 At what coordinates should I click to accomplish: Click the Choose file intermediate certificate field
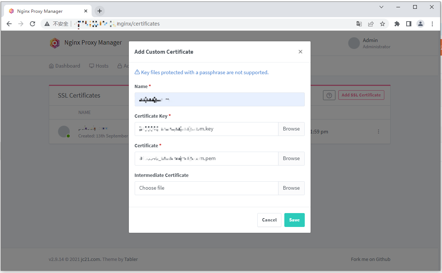point(206,188)
